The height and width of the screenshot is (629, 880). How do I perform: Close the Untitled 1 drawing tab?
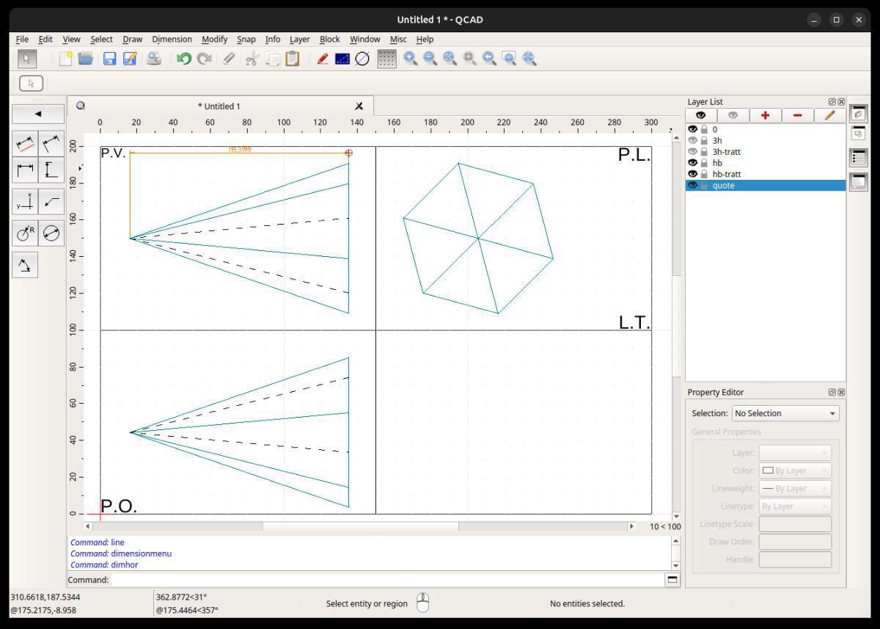coord(359,106)
